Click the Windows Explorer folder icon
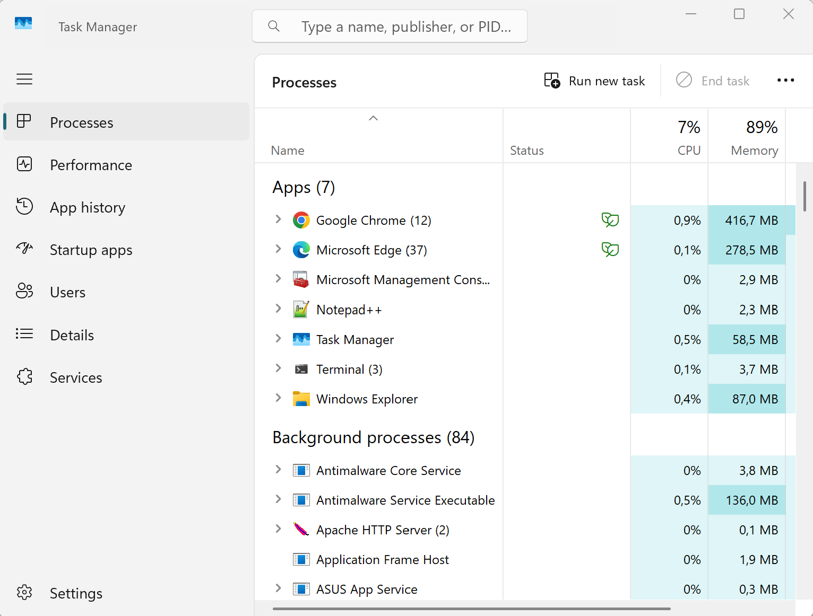The height and width of the screenshot is (616, 813). [301, 399]
